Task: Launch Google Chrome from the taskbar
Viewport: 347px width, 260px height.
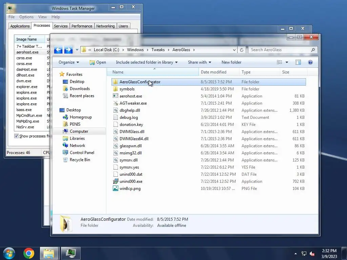Action: pyautogui.click(x=29, y=253)
